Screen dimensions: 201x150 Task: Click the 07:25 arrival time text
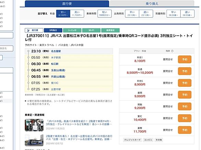(36, 90)
